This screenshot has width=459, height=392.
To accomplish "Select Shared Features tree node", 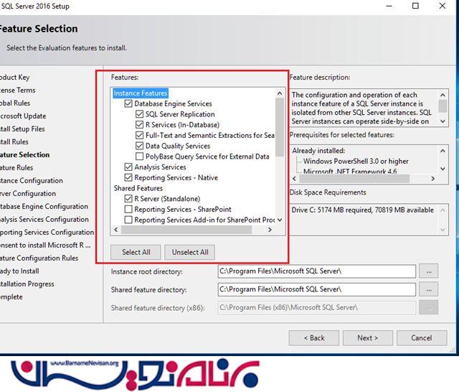I will tap(138, 188).
